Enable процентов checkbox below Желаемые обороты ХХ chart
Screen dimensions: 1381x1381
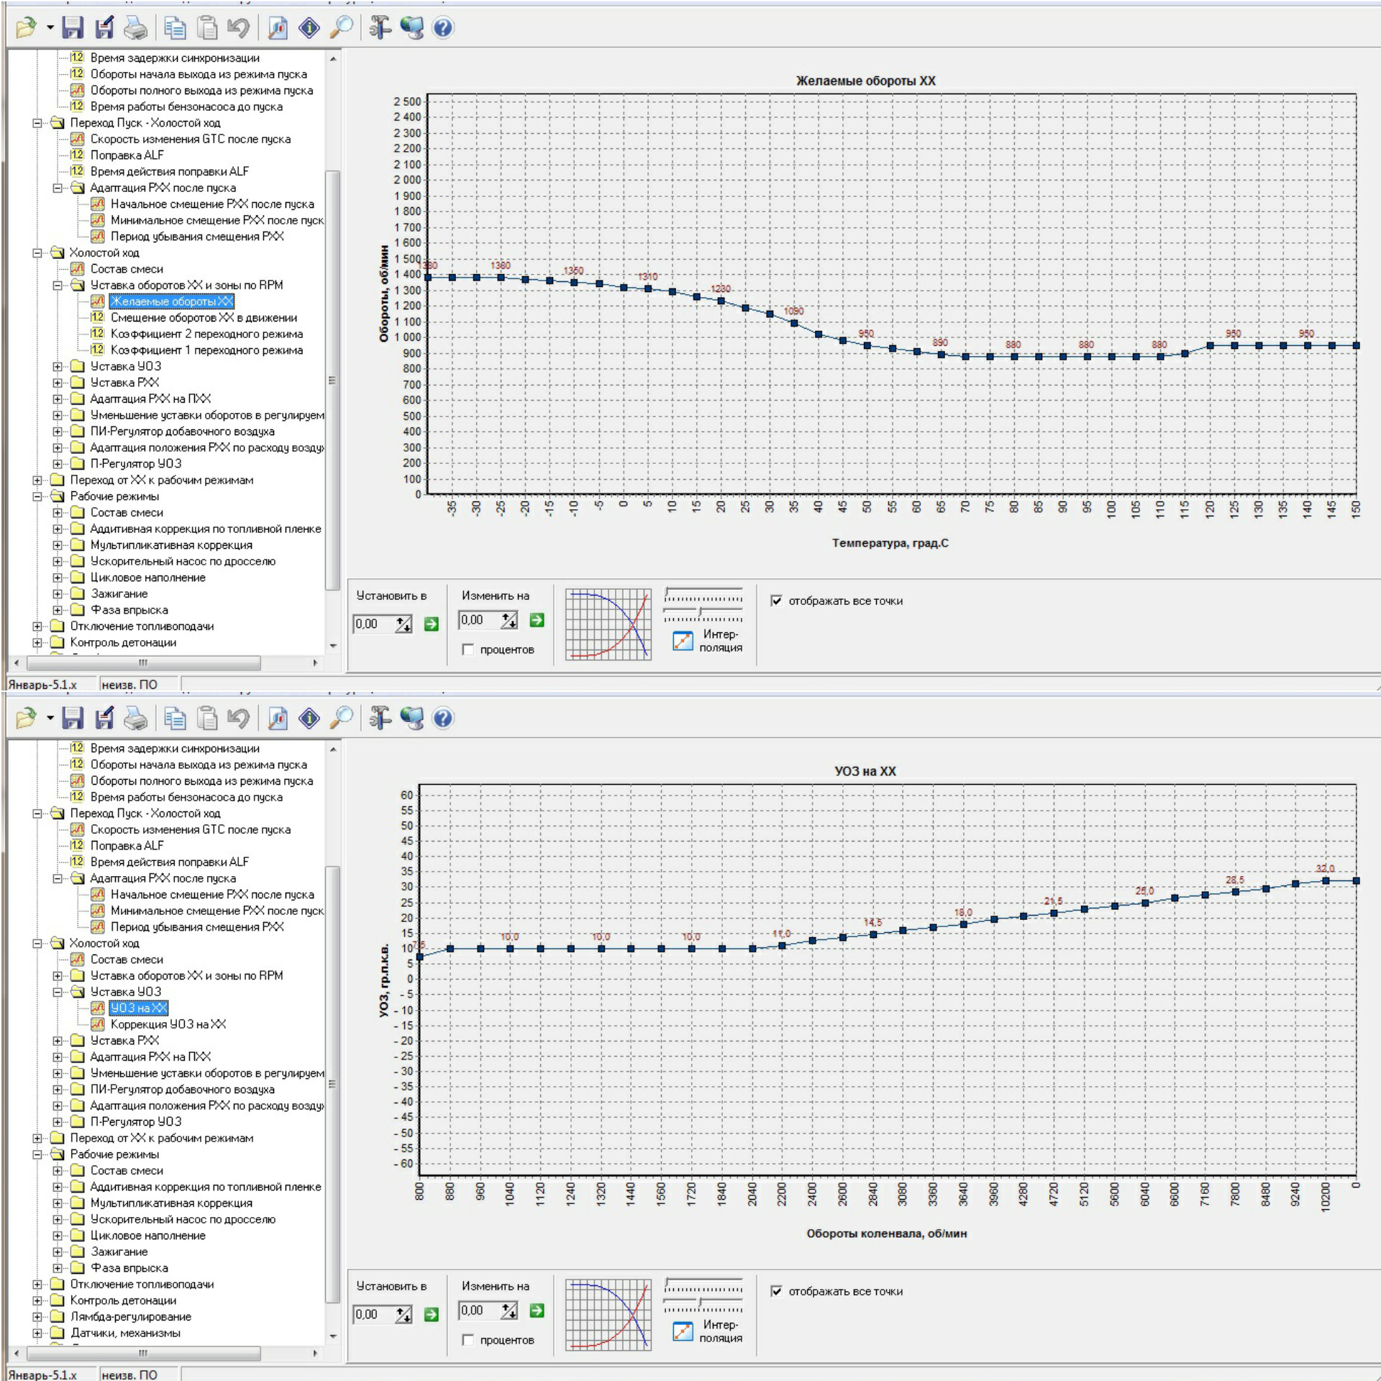coord(468,650)
